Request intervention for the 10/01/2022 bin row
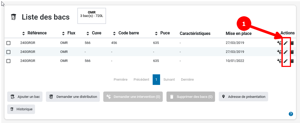 [279, 61]
